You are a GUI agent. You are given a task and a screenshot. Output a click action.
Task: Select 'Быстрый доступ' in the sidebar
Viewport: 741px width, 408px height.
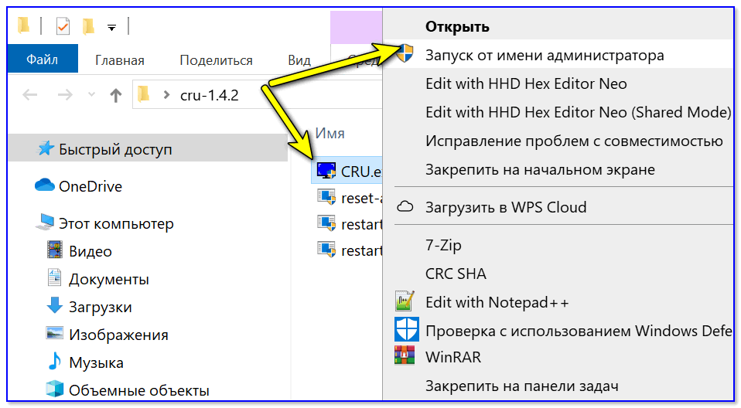coord(115,149)
